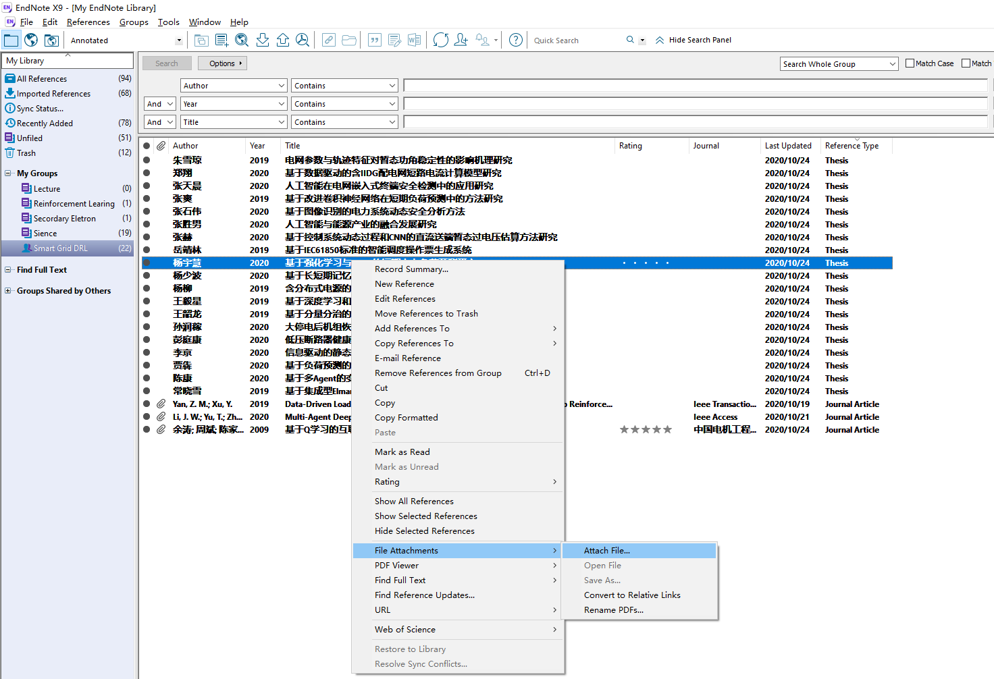Viewport: 994px width, 679px height.
Task: Enable the Match Words checkbox
Action: [x=966, y=63]
